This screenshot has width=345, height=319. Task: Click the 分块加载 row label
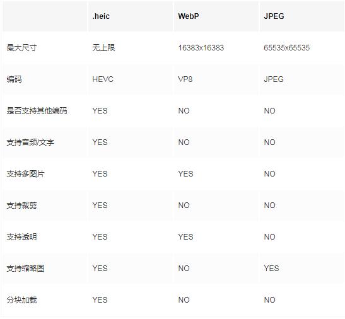point(21,300)
